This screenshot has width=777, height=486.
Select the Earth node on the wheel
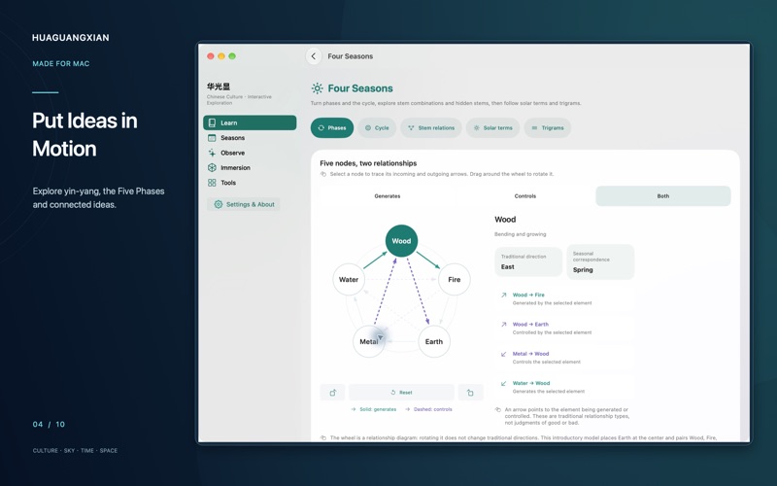pos(434,341)
